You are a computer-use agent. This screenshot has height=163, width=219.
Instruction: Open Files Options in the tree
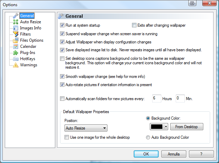(32, 40)
